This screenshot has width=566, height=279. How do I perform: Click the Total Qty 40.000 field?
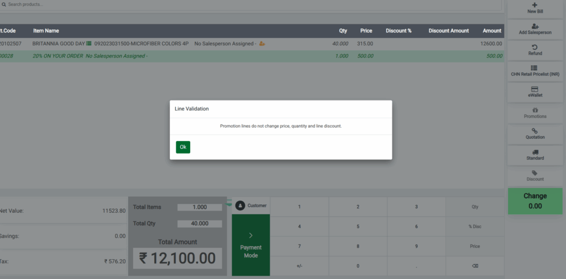point(200,224)
